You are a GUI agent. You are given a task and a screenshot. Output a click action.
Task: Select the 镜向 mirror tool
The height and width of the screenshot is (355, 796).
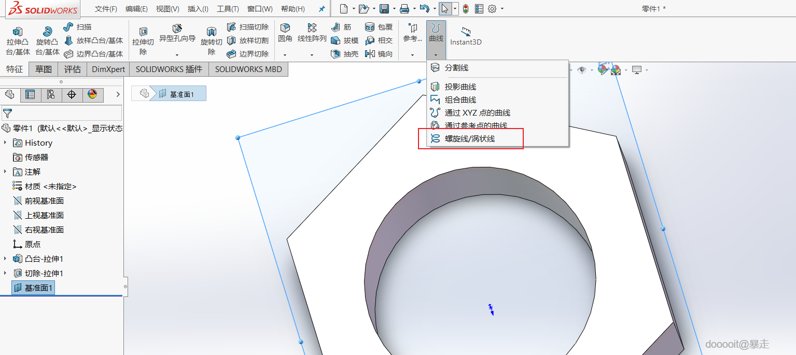click(379, 54)
